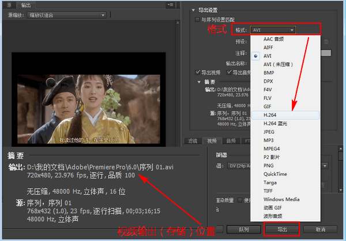
Task: Choose JPEG format
Action: click(x=285, y=132)
